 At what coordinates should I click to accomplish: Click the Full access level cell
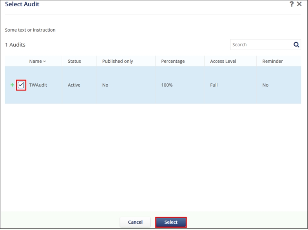(x=214, y=85)
